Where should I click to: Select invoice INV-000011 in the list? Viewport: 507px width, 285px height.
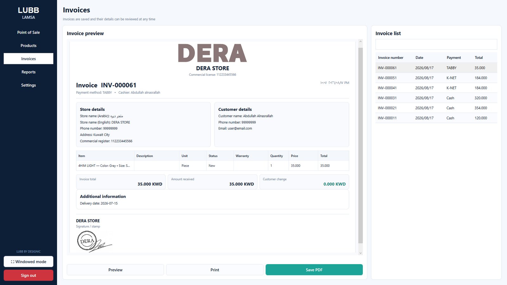click(436, 118)
